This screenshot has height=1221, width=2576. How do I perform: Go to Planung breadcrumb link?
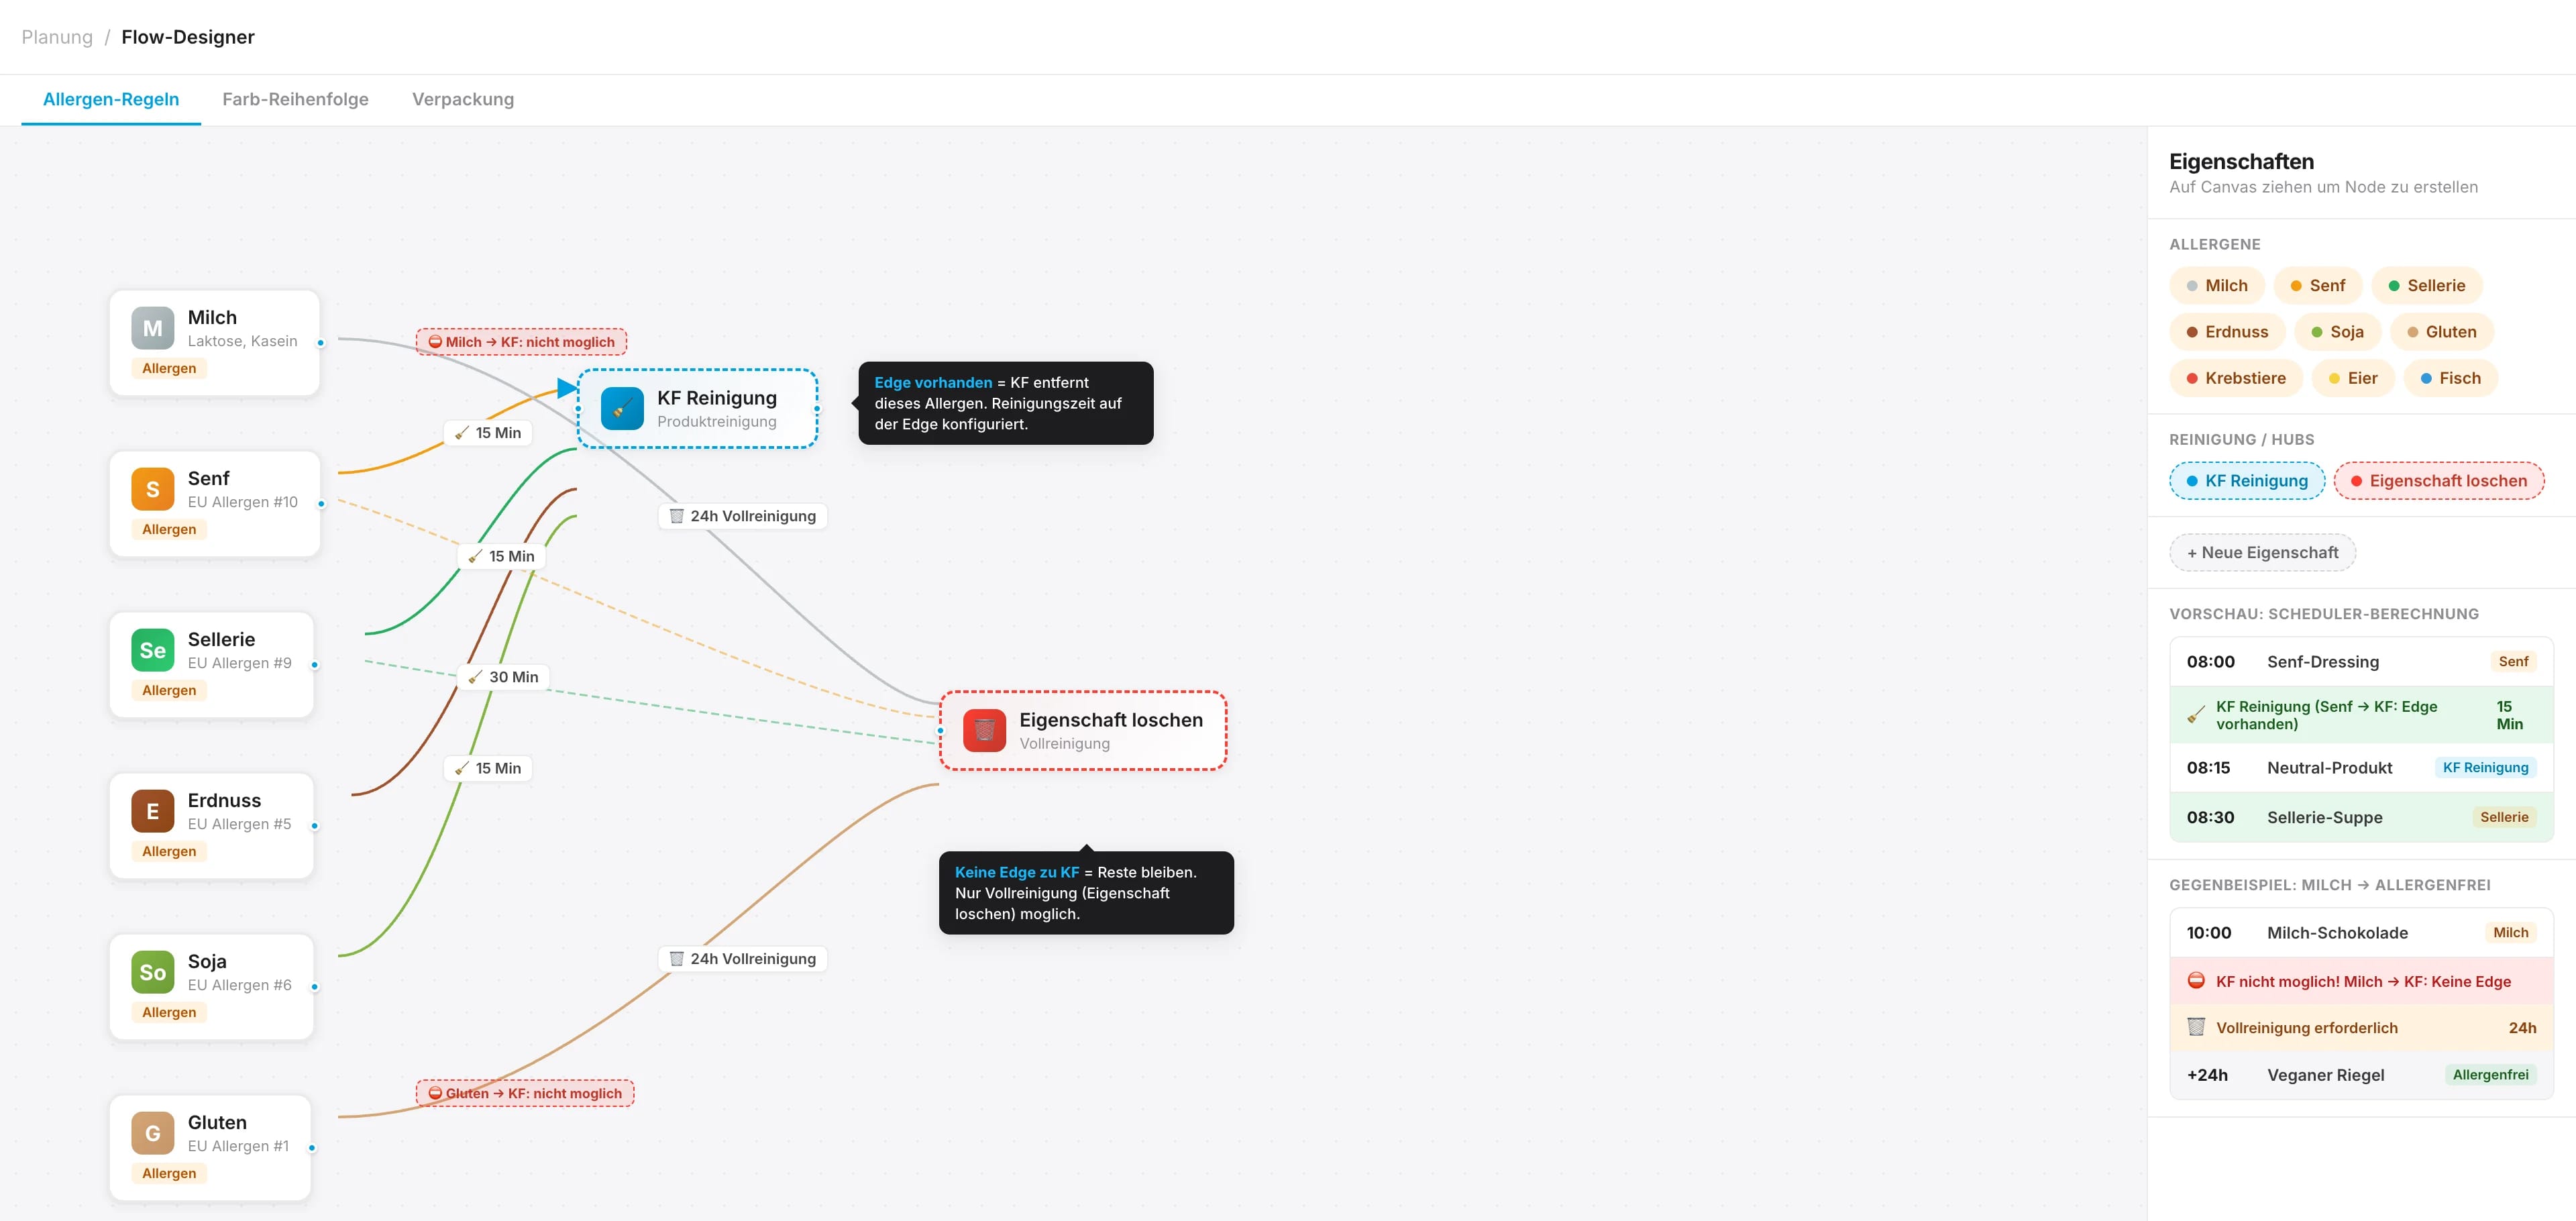pos(57,37)
